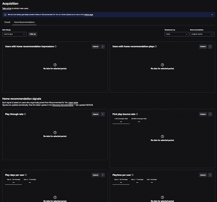Open the Breakdown by dropdown

177,34
